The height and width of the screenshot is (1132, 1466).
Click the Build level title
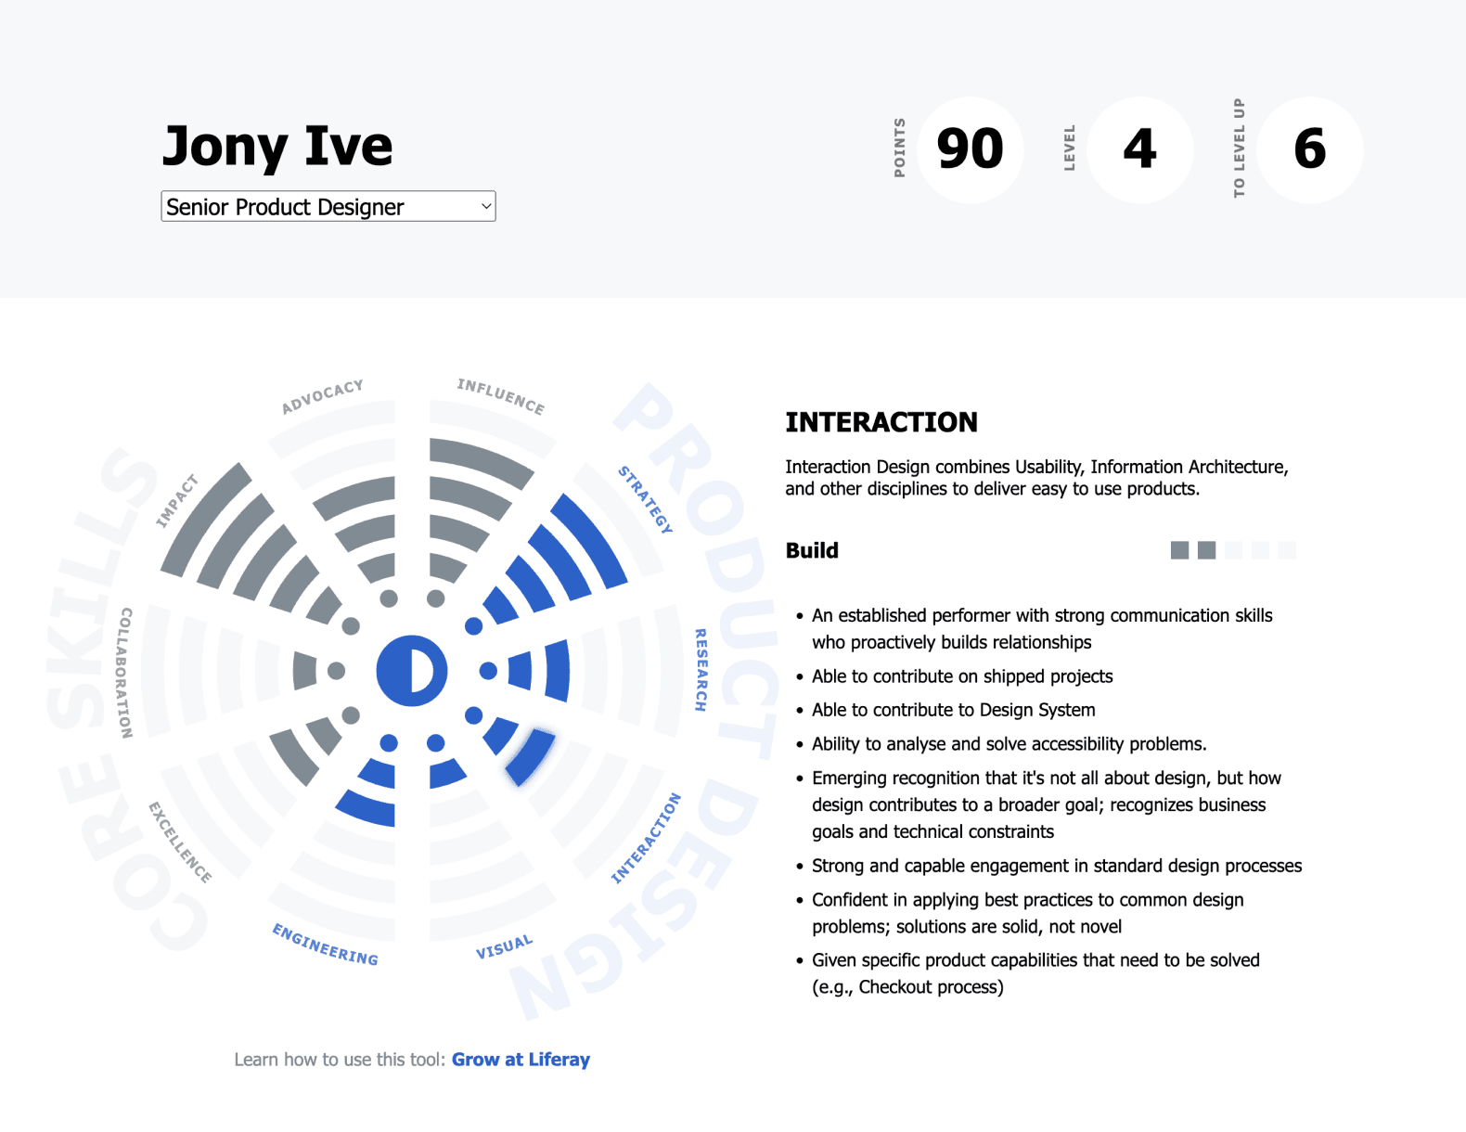[812, 550]
